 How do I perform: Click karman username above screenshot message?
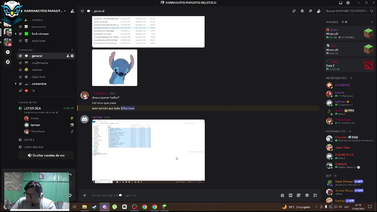97,117
